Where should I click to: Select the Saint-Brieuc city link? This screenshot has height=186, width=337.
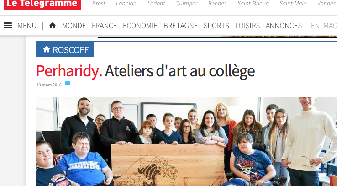click(x=253, y=4)
